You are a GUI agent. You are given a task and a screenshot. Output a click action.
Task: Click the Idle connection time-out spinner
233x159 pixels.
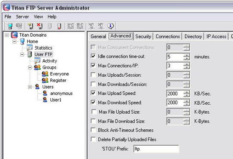coord(186,56)
